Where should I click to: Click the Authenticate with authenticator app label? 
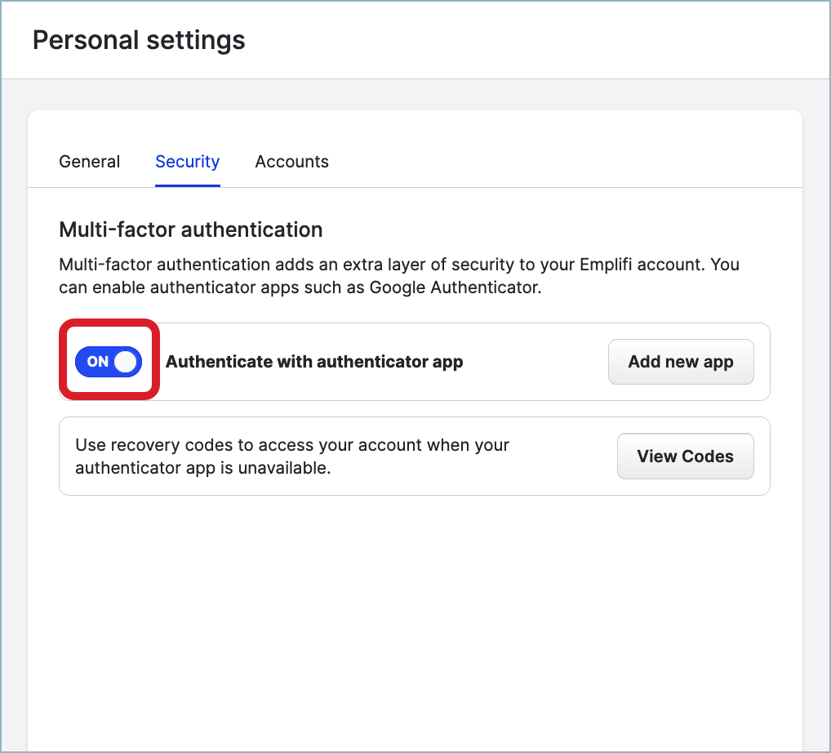click(x=314, y=362)
